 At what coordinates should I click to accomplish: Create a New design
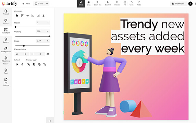pyautogui.click(x=26, y=4)
